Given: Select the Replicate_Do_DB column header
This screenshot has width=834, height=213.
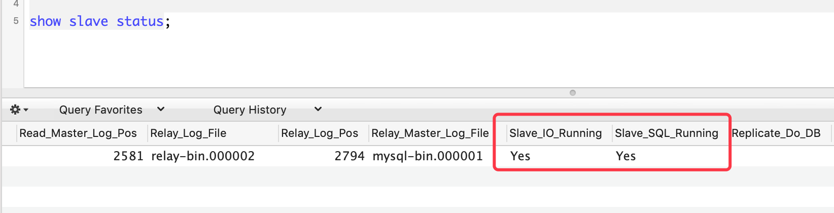Looking at the screenshot, I should tap(776, 133).
